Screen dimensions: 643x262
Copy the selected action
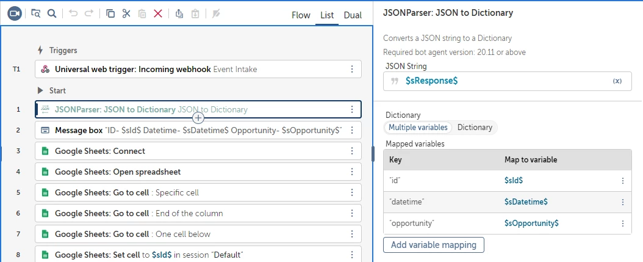(x=110, y=13)
